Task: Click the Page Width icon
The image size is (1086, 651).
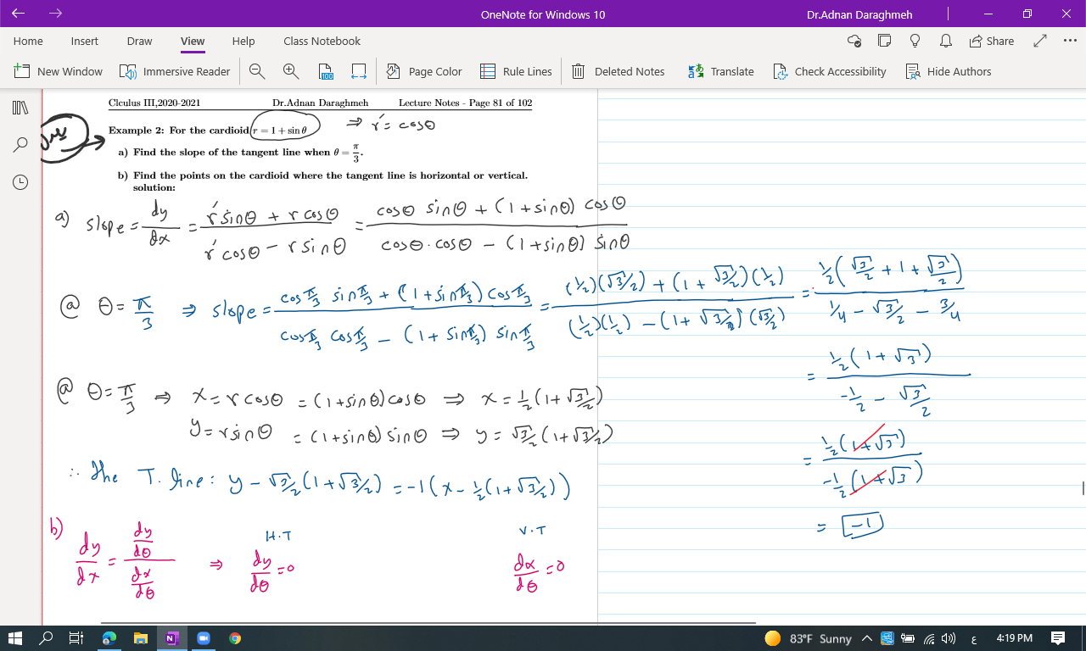Action: [x=358, y=72]
